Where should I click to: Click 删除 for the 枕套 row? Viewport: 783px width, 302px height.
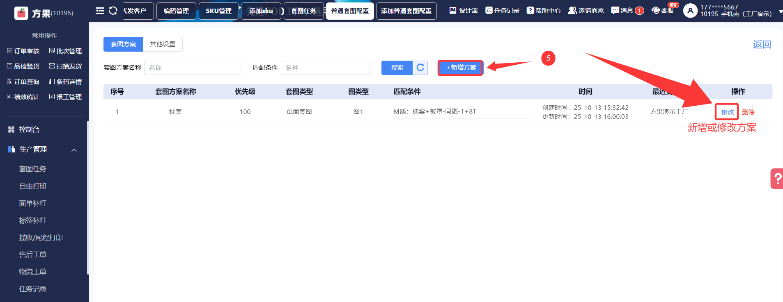[x=748, y=112]
